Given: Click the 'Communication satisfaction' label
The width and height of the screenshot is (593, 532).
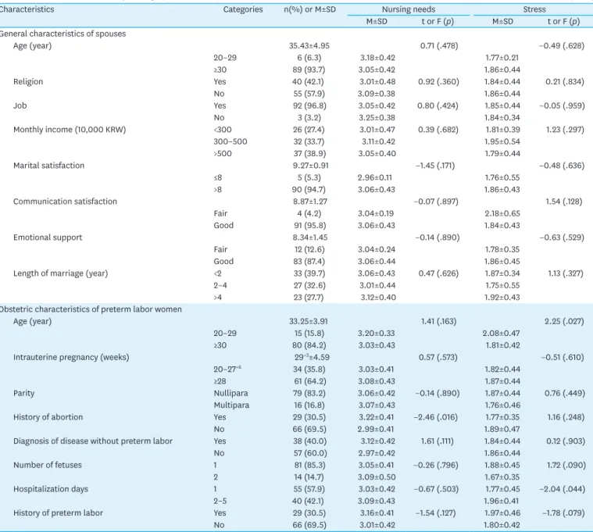Looking at the screenshot, I should coord(65,202).
